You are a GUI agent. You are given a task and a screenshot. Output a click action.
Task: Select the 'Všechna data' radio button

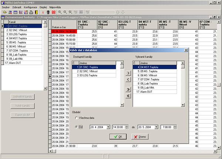pos(76,118)
